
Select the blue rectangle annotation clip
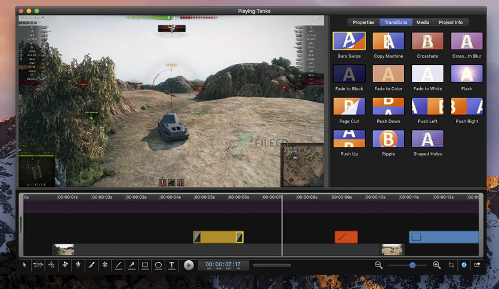click(443, 237)
